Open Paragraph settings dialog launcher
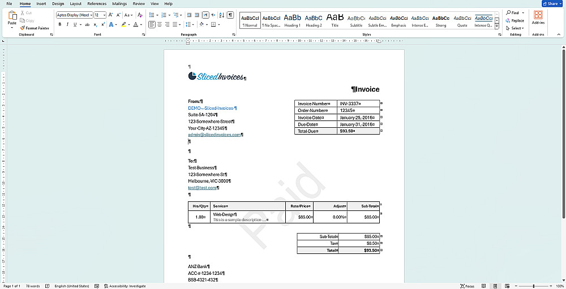566x289 pixels. click(x=234, y=34)
